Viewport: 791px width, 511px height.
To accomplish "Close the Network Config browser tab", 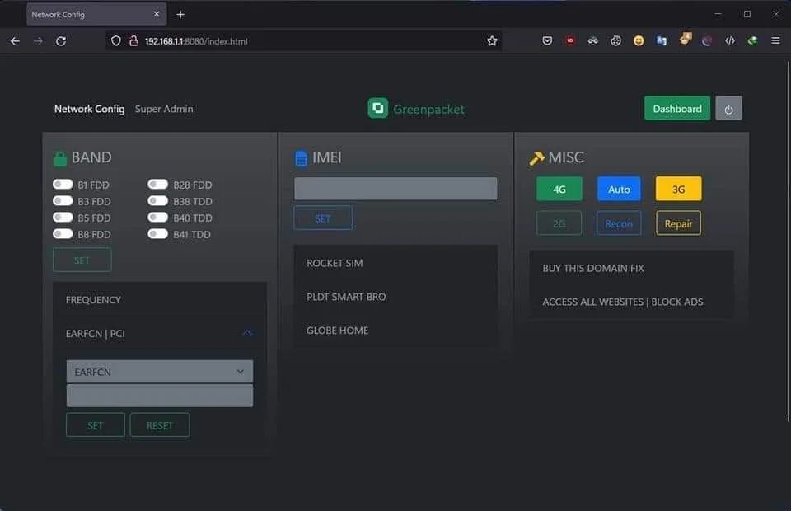I will 157,14.
